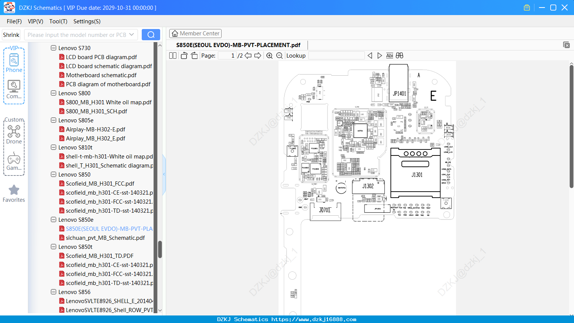
Task: Open the Drone category in sidebar
Action: pyautogui.click(x=14, y=134)
